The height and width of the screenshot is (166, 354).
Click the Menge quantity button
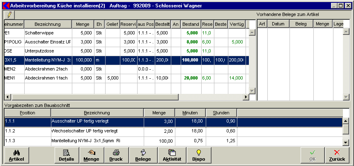(91, 155)
